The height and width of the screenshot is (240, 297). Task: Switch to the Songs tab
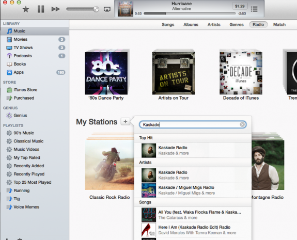(168, 25)
